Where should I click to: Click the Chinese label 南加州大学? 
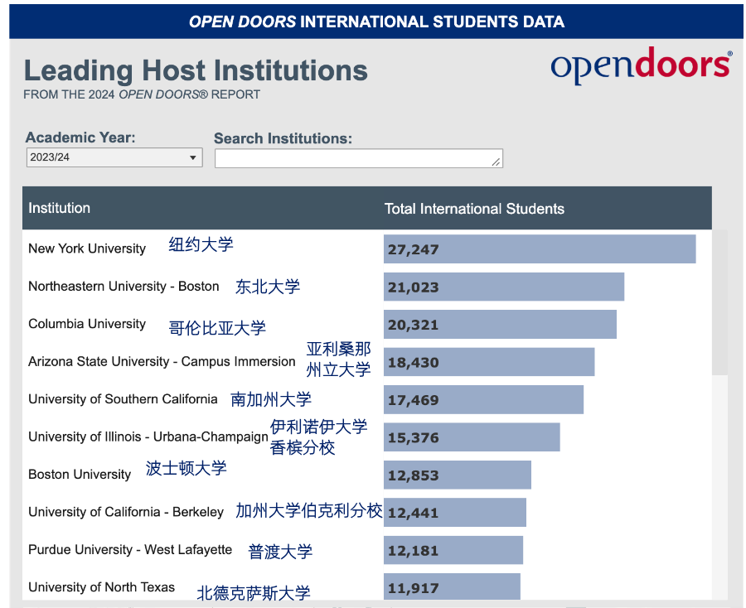[271, 399]
